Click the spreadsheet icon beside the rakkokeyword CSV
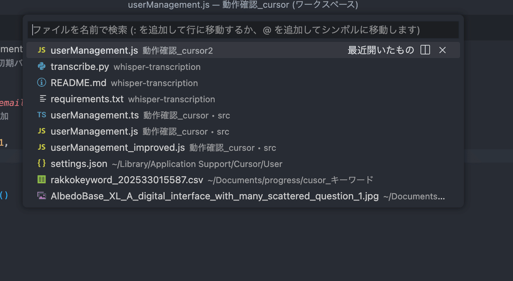Viewport: 513px width, 281px height. click(41, 180)
